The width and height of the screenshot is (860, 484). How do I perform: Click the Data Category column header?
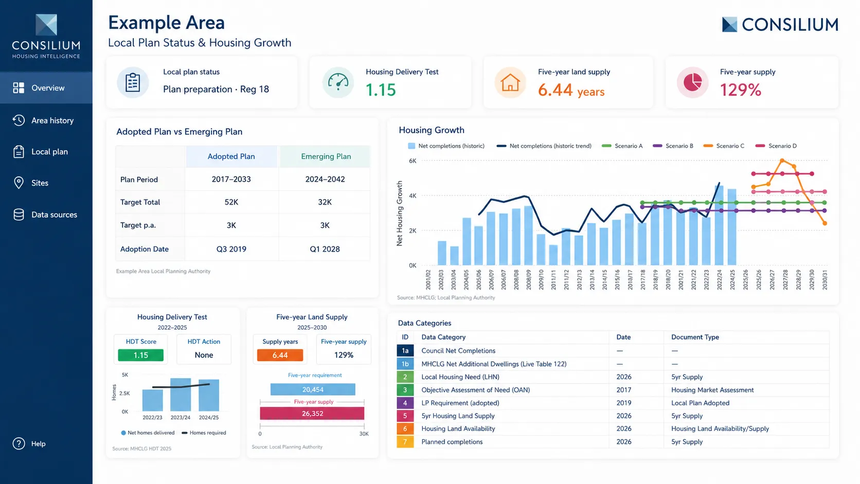click(x=443, y=337)
